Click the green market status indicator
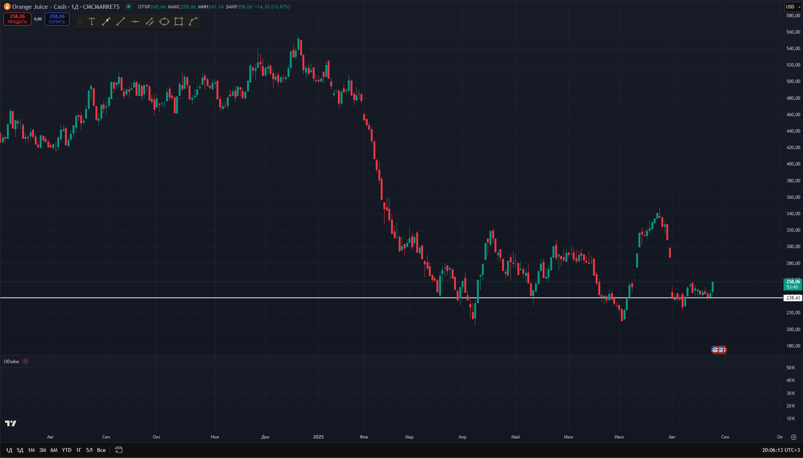Image resolution: width=803 pixels, height=458 pixels. click(x=129, y=7)
